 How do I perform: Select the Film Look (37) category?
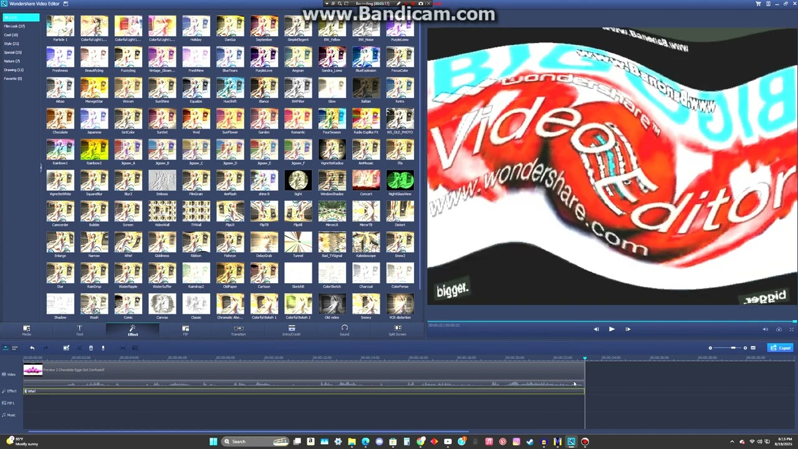(20, 26)
